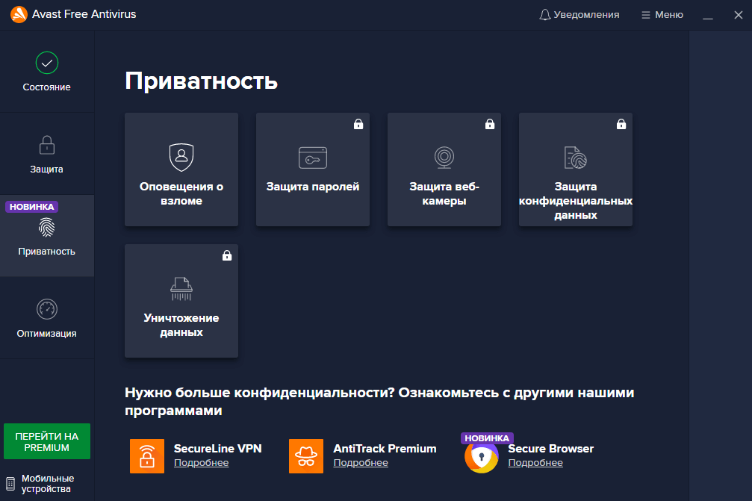Viewport: 752px width, 501px height.
Task: Click the ПЕРЕЙТИ НА PREMIUM button
Action: point(47,441)
